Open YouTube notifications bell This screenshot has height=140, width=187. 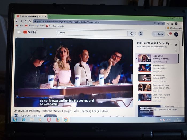coord(169,34)
